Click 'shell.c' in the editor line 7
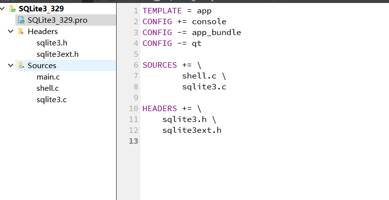This screenshot has width=389, height=200. click(x=199, y=76)
